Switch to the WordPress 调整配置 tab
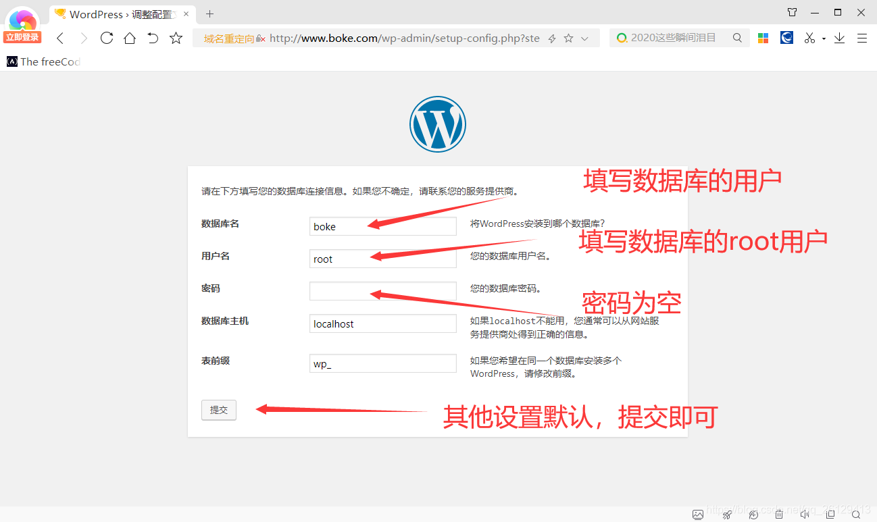 coord(121,14)
